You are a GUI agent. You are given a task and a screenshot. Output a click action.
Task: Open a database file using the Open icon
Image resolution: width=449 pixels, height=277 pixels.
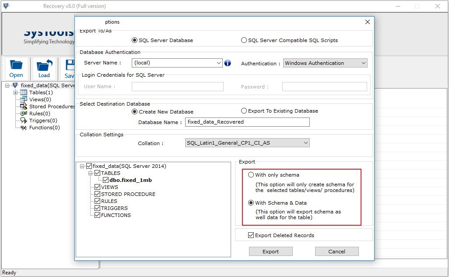pos(16,66)
